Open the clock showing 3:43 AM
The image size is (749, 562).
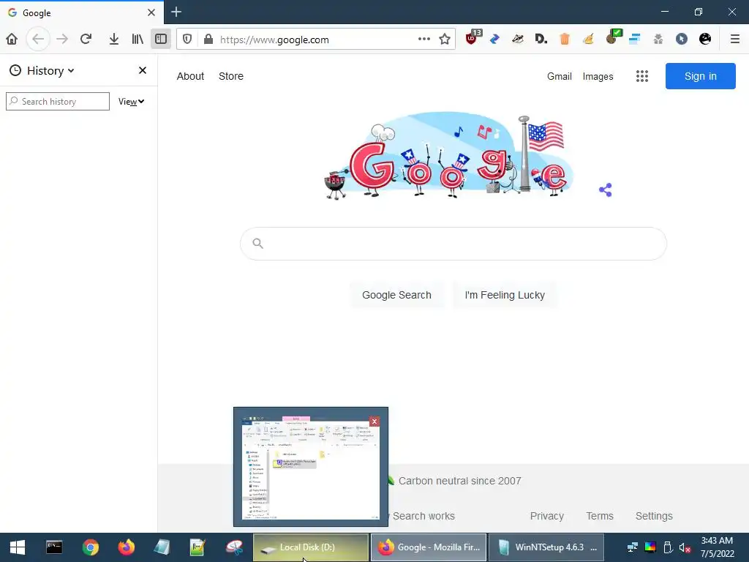[717, 547]
